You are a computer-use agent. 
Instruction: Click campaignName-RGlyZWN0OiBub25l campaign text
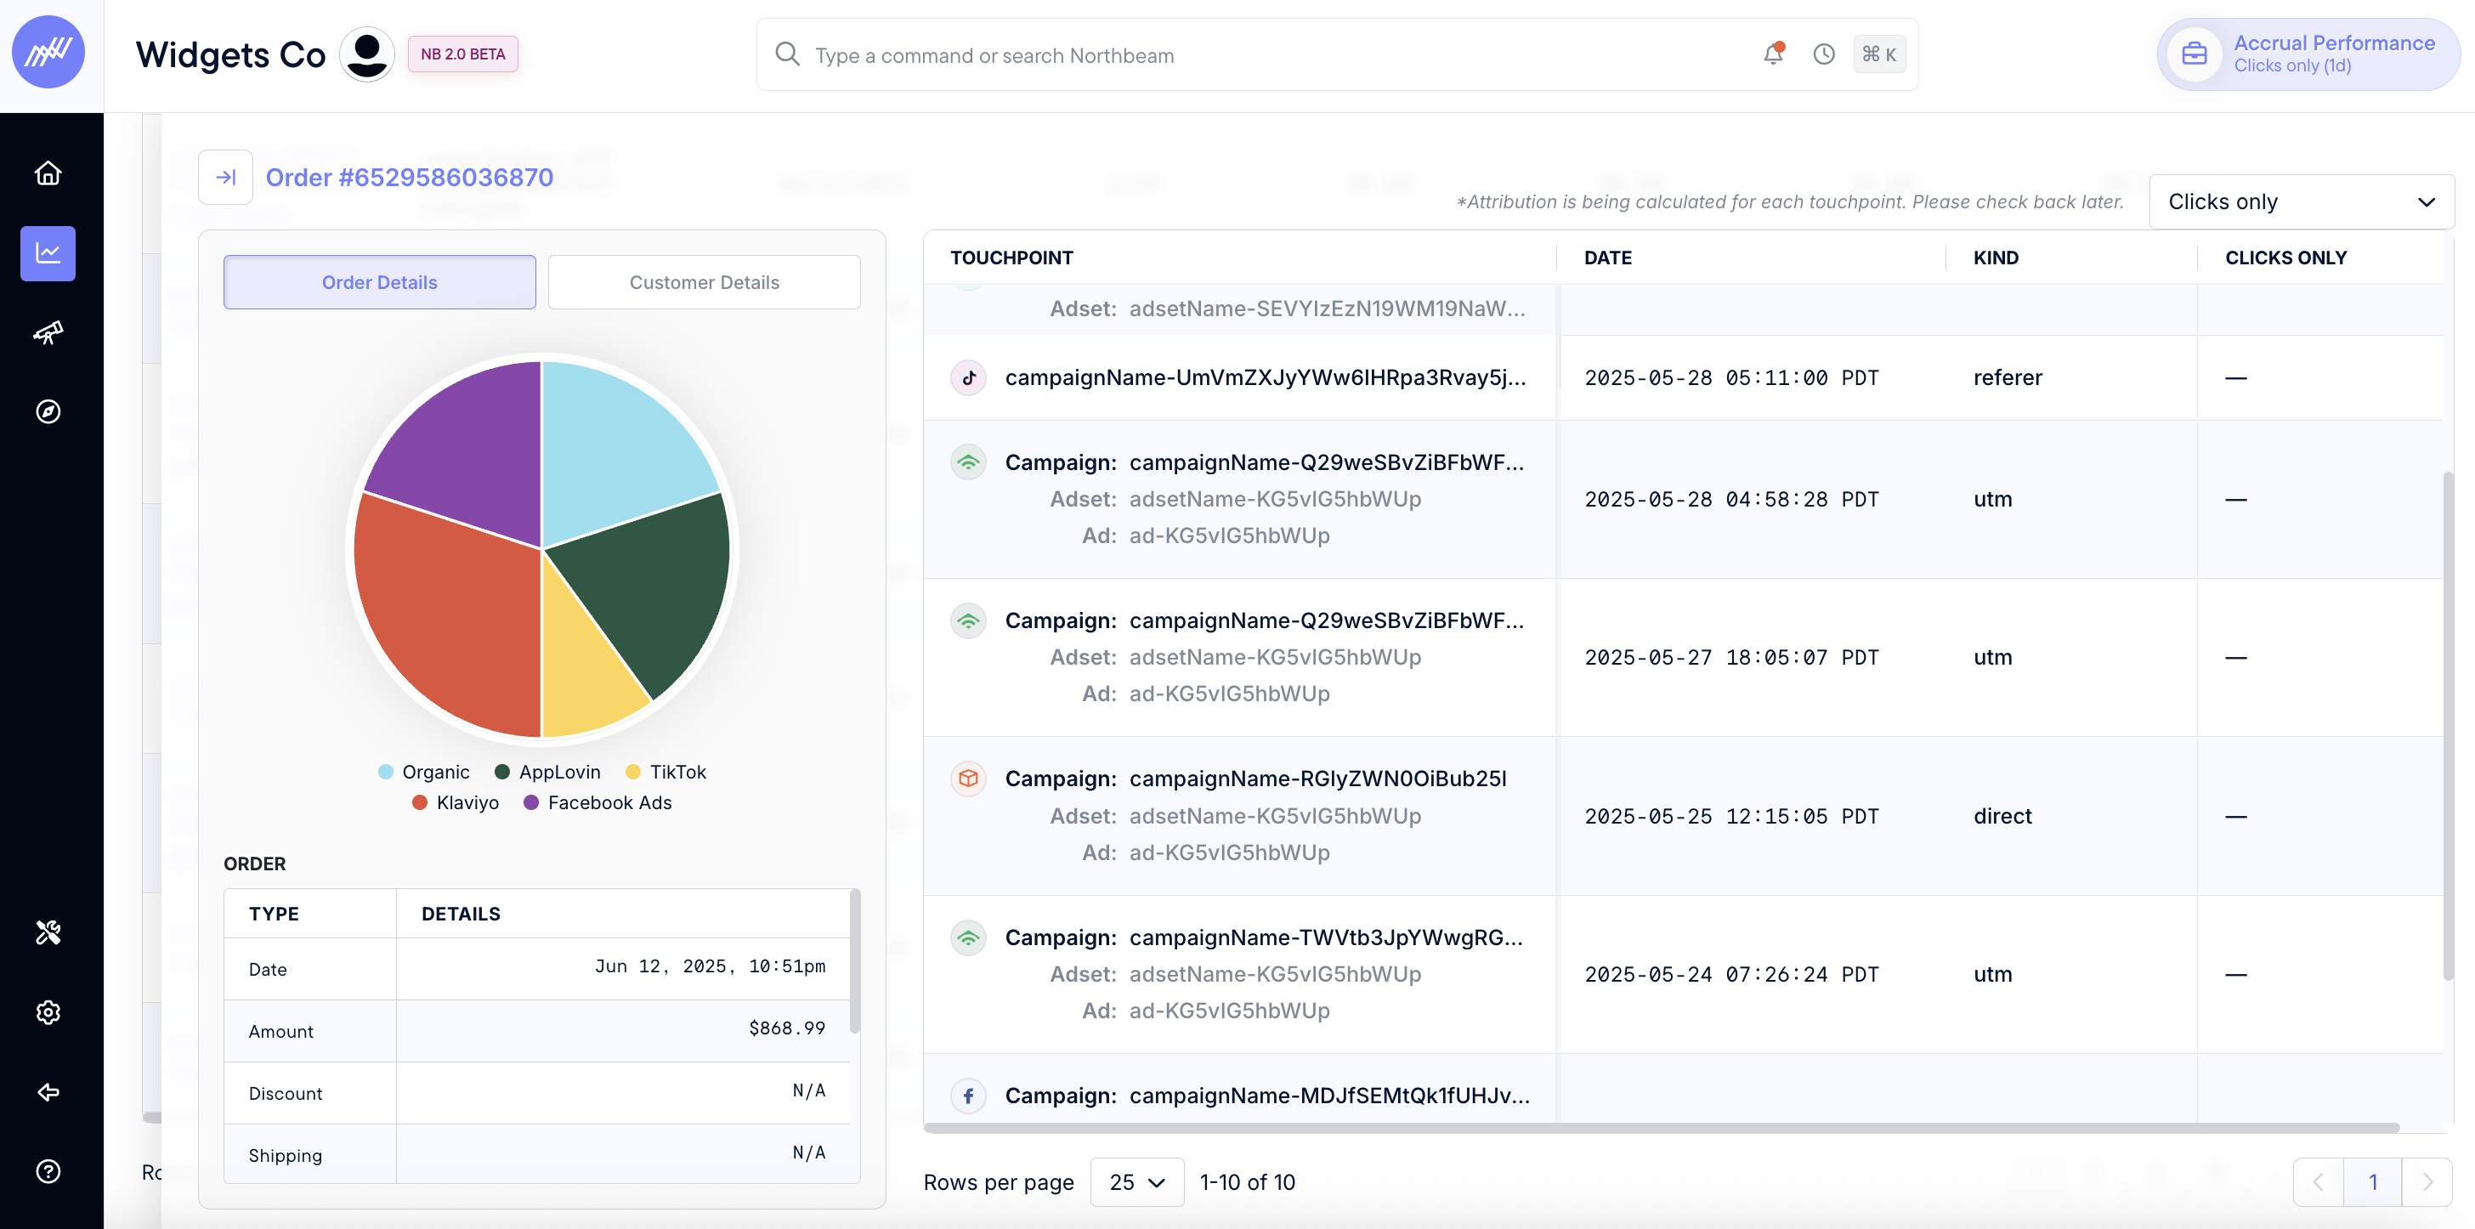[x=1318, y=779]
